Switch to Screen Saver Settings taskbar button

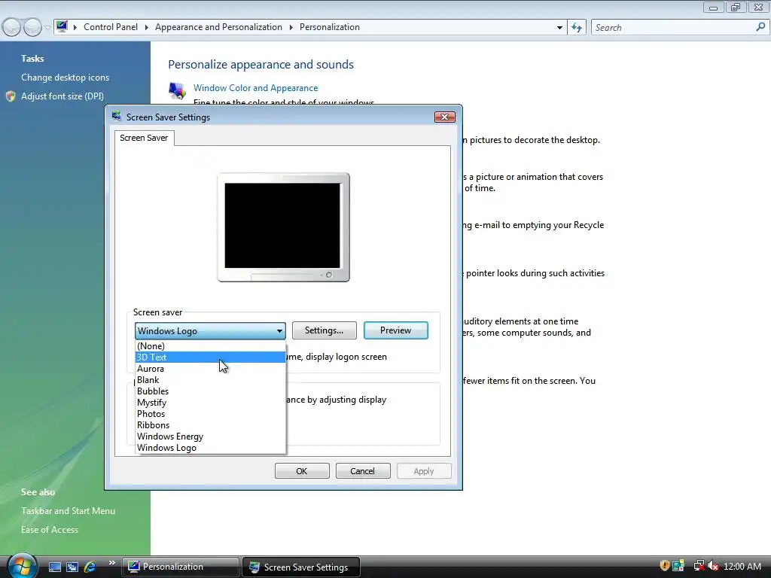point(301,567)
